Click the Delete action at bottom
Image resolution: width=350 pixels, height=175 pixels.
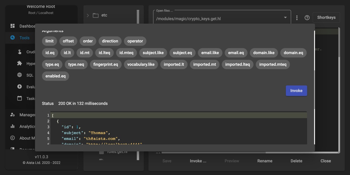296,161
